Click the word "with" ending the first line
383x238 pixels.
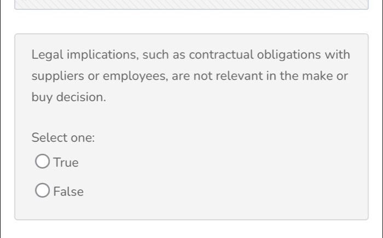(338, 55)
